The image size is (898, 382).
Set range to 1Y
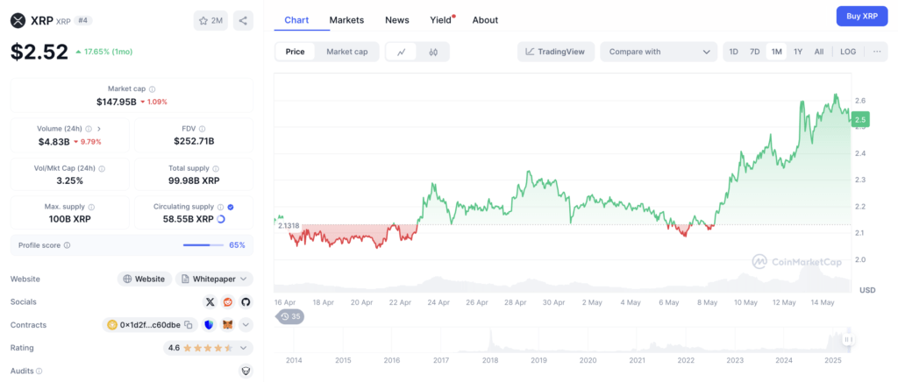798,52
